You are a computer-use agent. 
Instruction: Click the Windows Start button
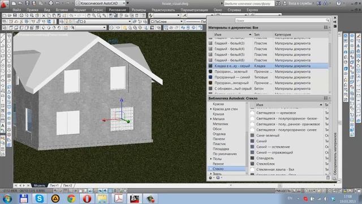[7, 199]
